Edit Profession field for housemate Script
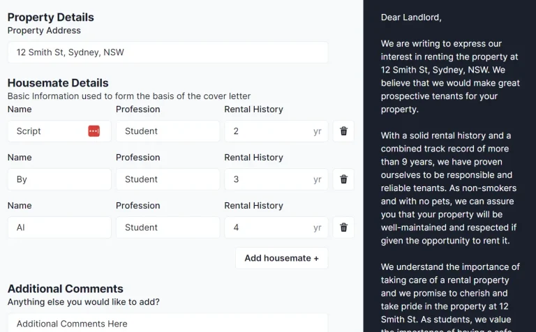Screen dimensions: 536x332 pos(167,131)
